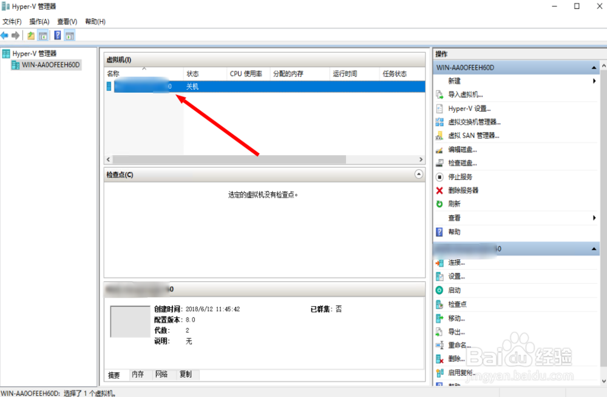607x397 pixels.
Task: Open the Help toolbar icon with question mark
Action: (x=57, y=36)
